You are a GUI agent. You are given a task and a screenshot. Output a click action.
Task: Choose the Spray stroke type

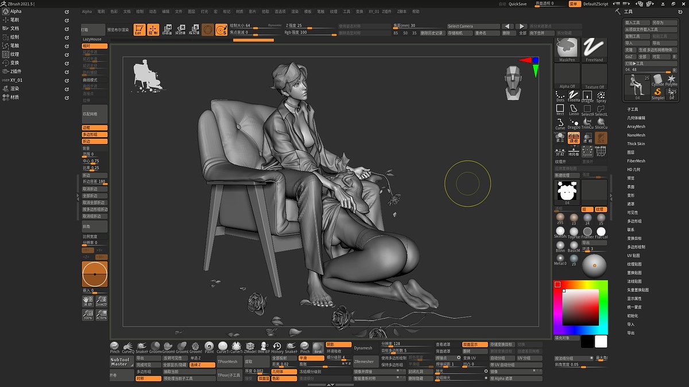(x=601, y=96)
